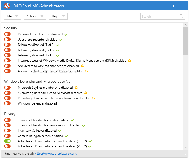The height and width of the screenshot is (158, 189).
Task: Toggle App access to loosely coupled devices switch
Action: pos(7,71)
